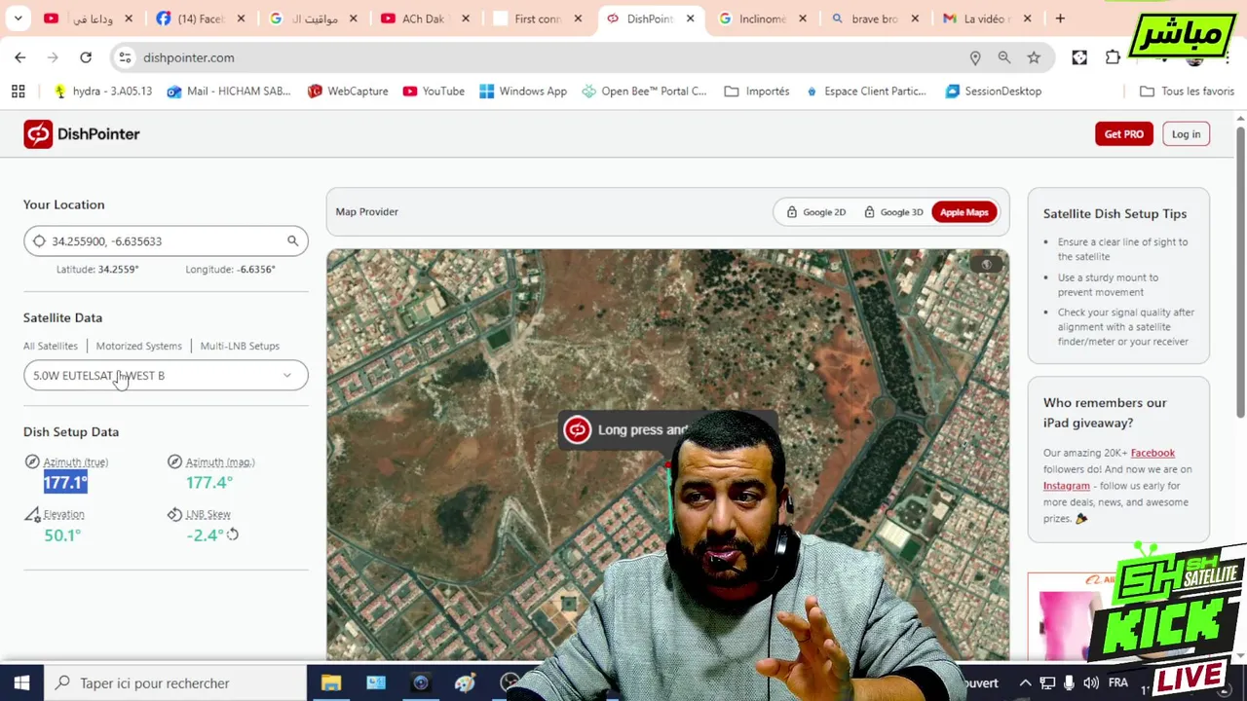
Task: Open the WebCapture bookmark
Action: [348, 91]
